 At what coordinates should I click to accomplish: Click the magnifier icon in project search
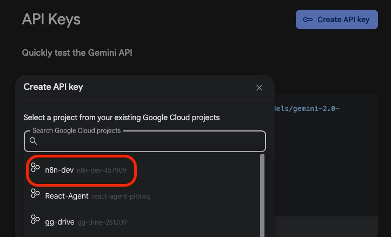[34, 141]
